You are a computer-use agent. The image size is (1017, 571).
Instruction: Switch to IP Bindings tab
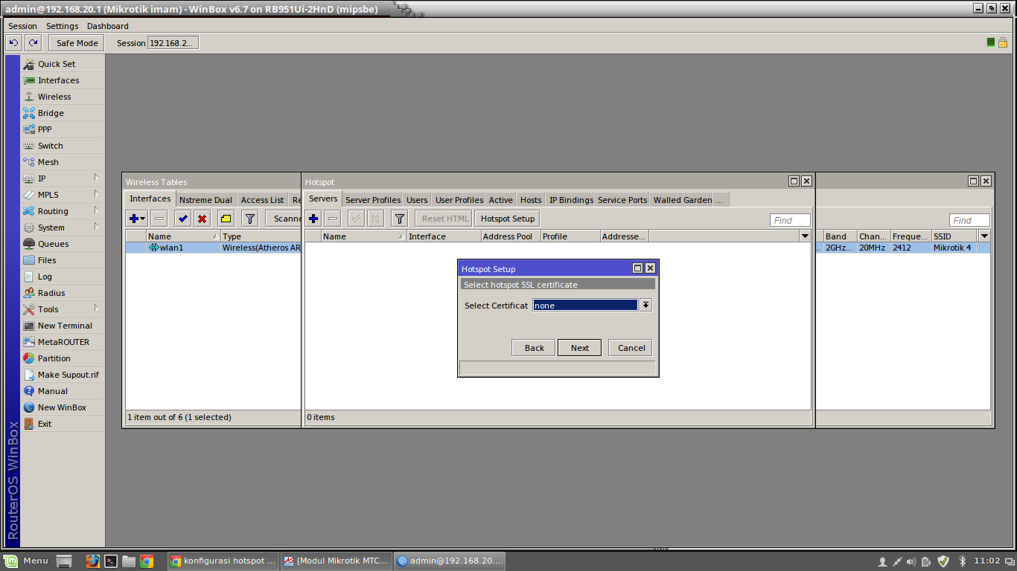pyautogui.click(x=571, y=200)
